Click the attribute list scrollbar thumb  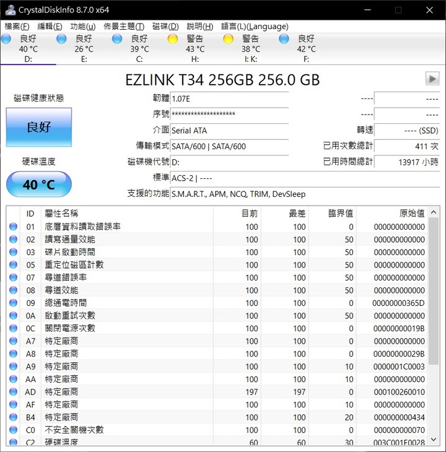(434, 291)
